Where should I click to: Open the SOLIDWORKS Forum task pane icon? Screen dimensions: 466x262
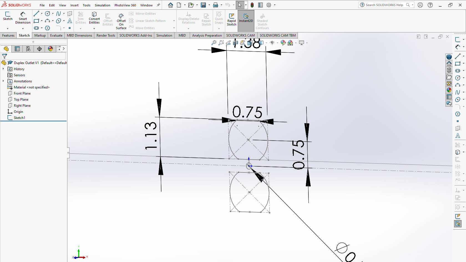[449, 103]
